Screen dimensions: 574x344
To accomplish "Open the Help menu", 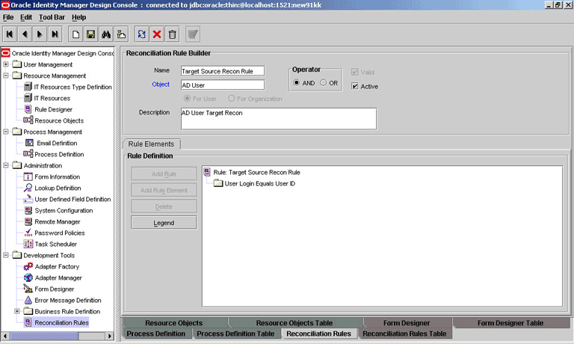I will (x=78, y=17).
